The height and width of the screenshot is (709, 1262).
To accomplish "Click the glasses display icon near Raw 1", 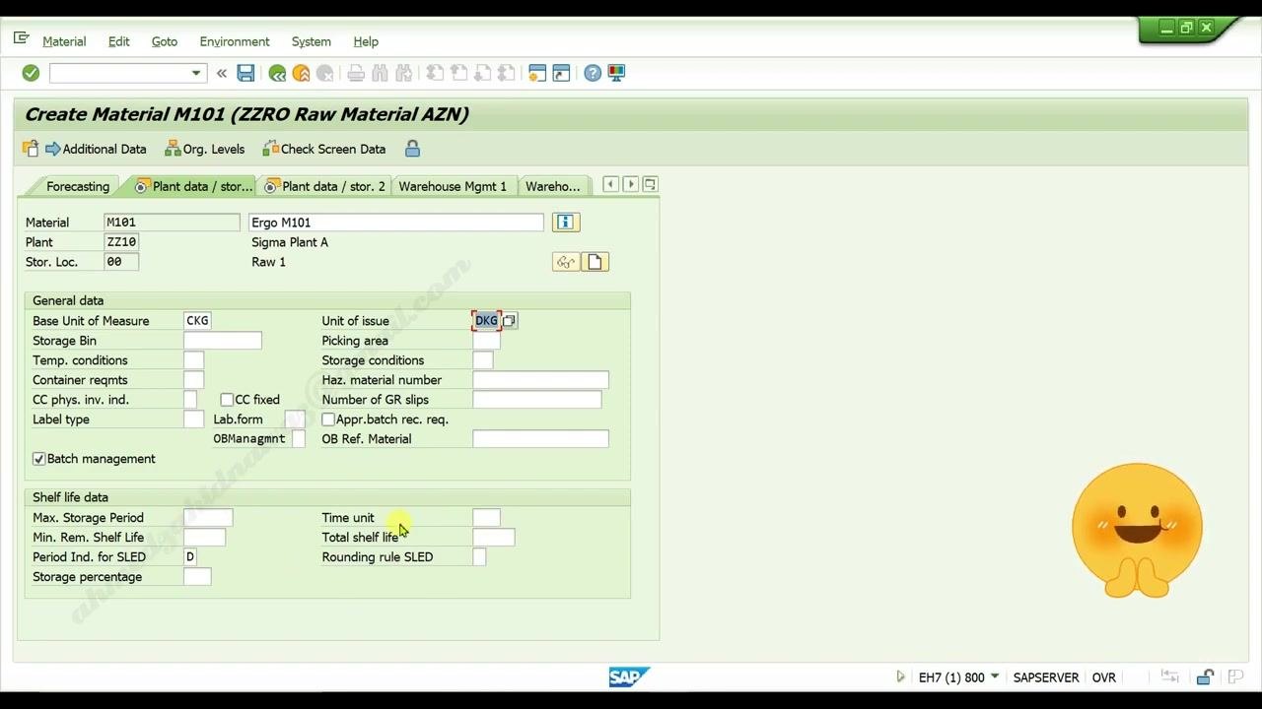I will coord(566,262).
